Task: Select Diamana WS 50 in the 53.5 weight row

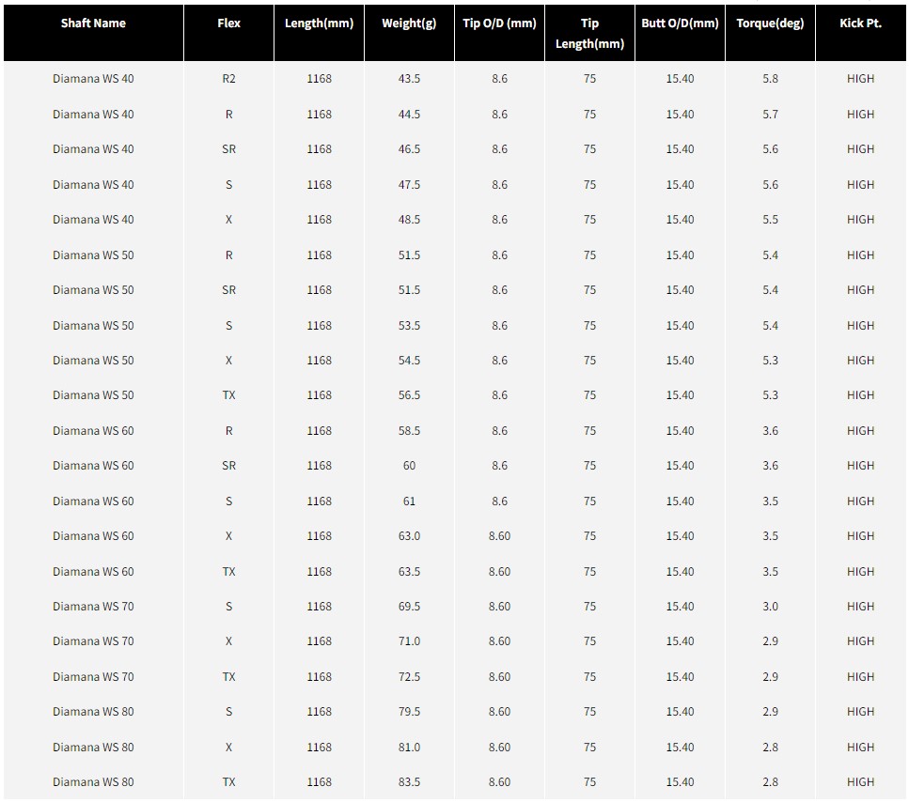Action: click(x=93, y=326)
